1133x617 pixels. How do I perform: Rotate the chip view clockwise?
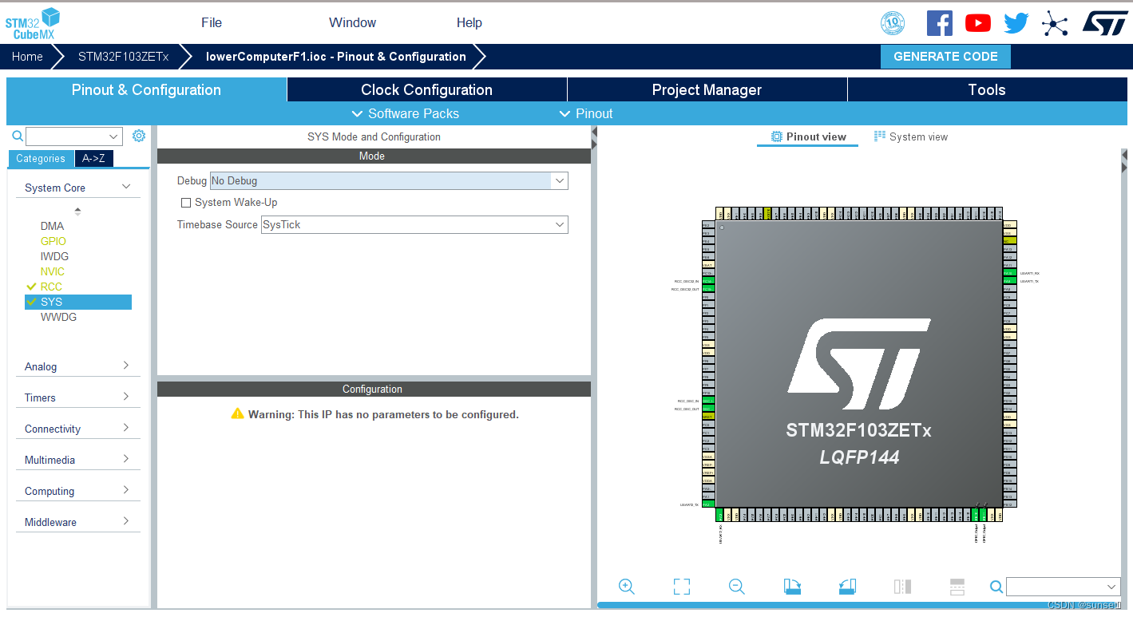(x=792, y=587)
